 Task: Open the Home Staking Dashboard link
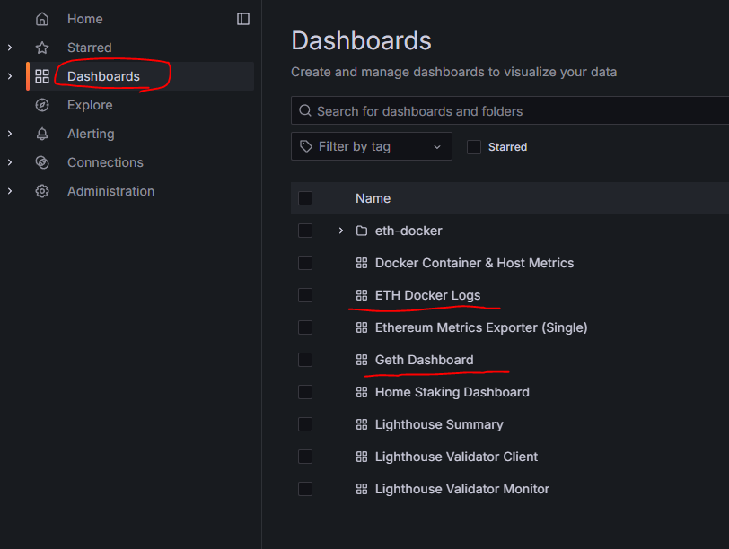452,392
